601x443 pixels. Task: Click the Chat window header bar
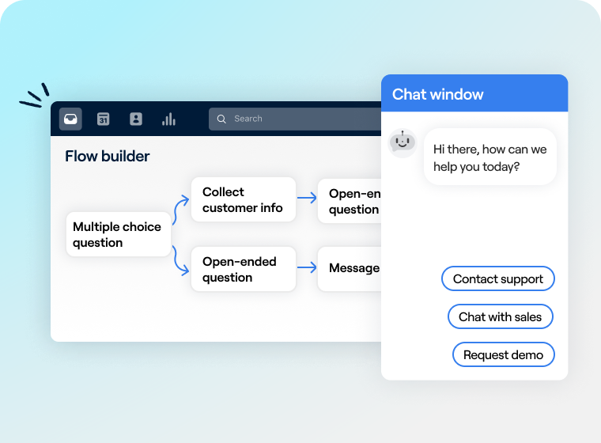coord(474,93)
